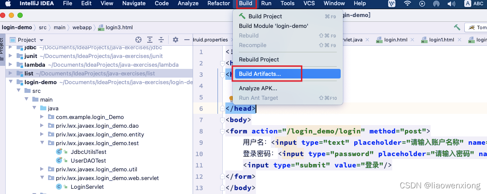Select LoginServlet class in project tree
This screenshot has width=487, height=194.
tap(87, 187)
